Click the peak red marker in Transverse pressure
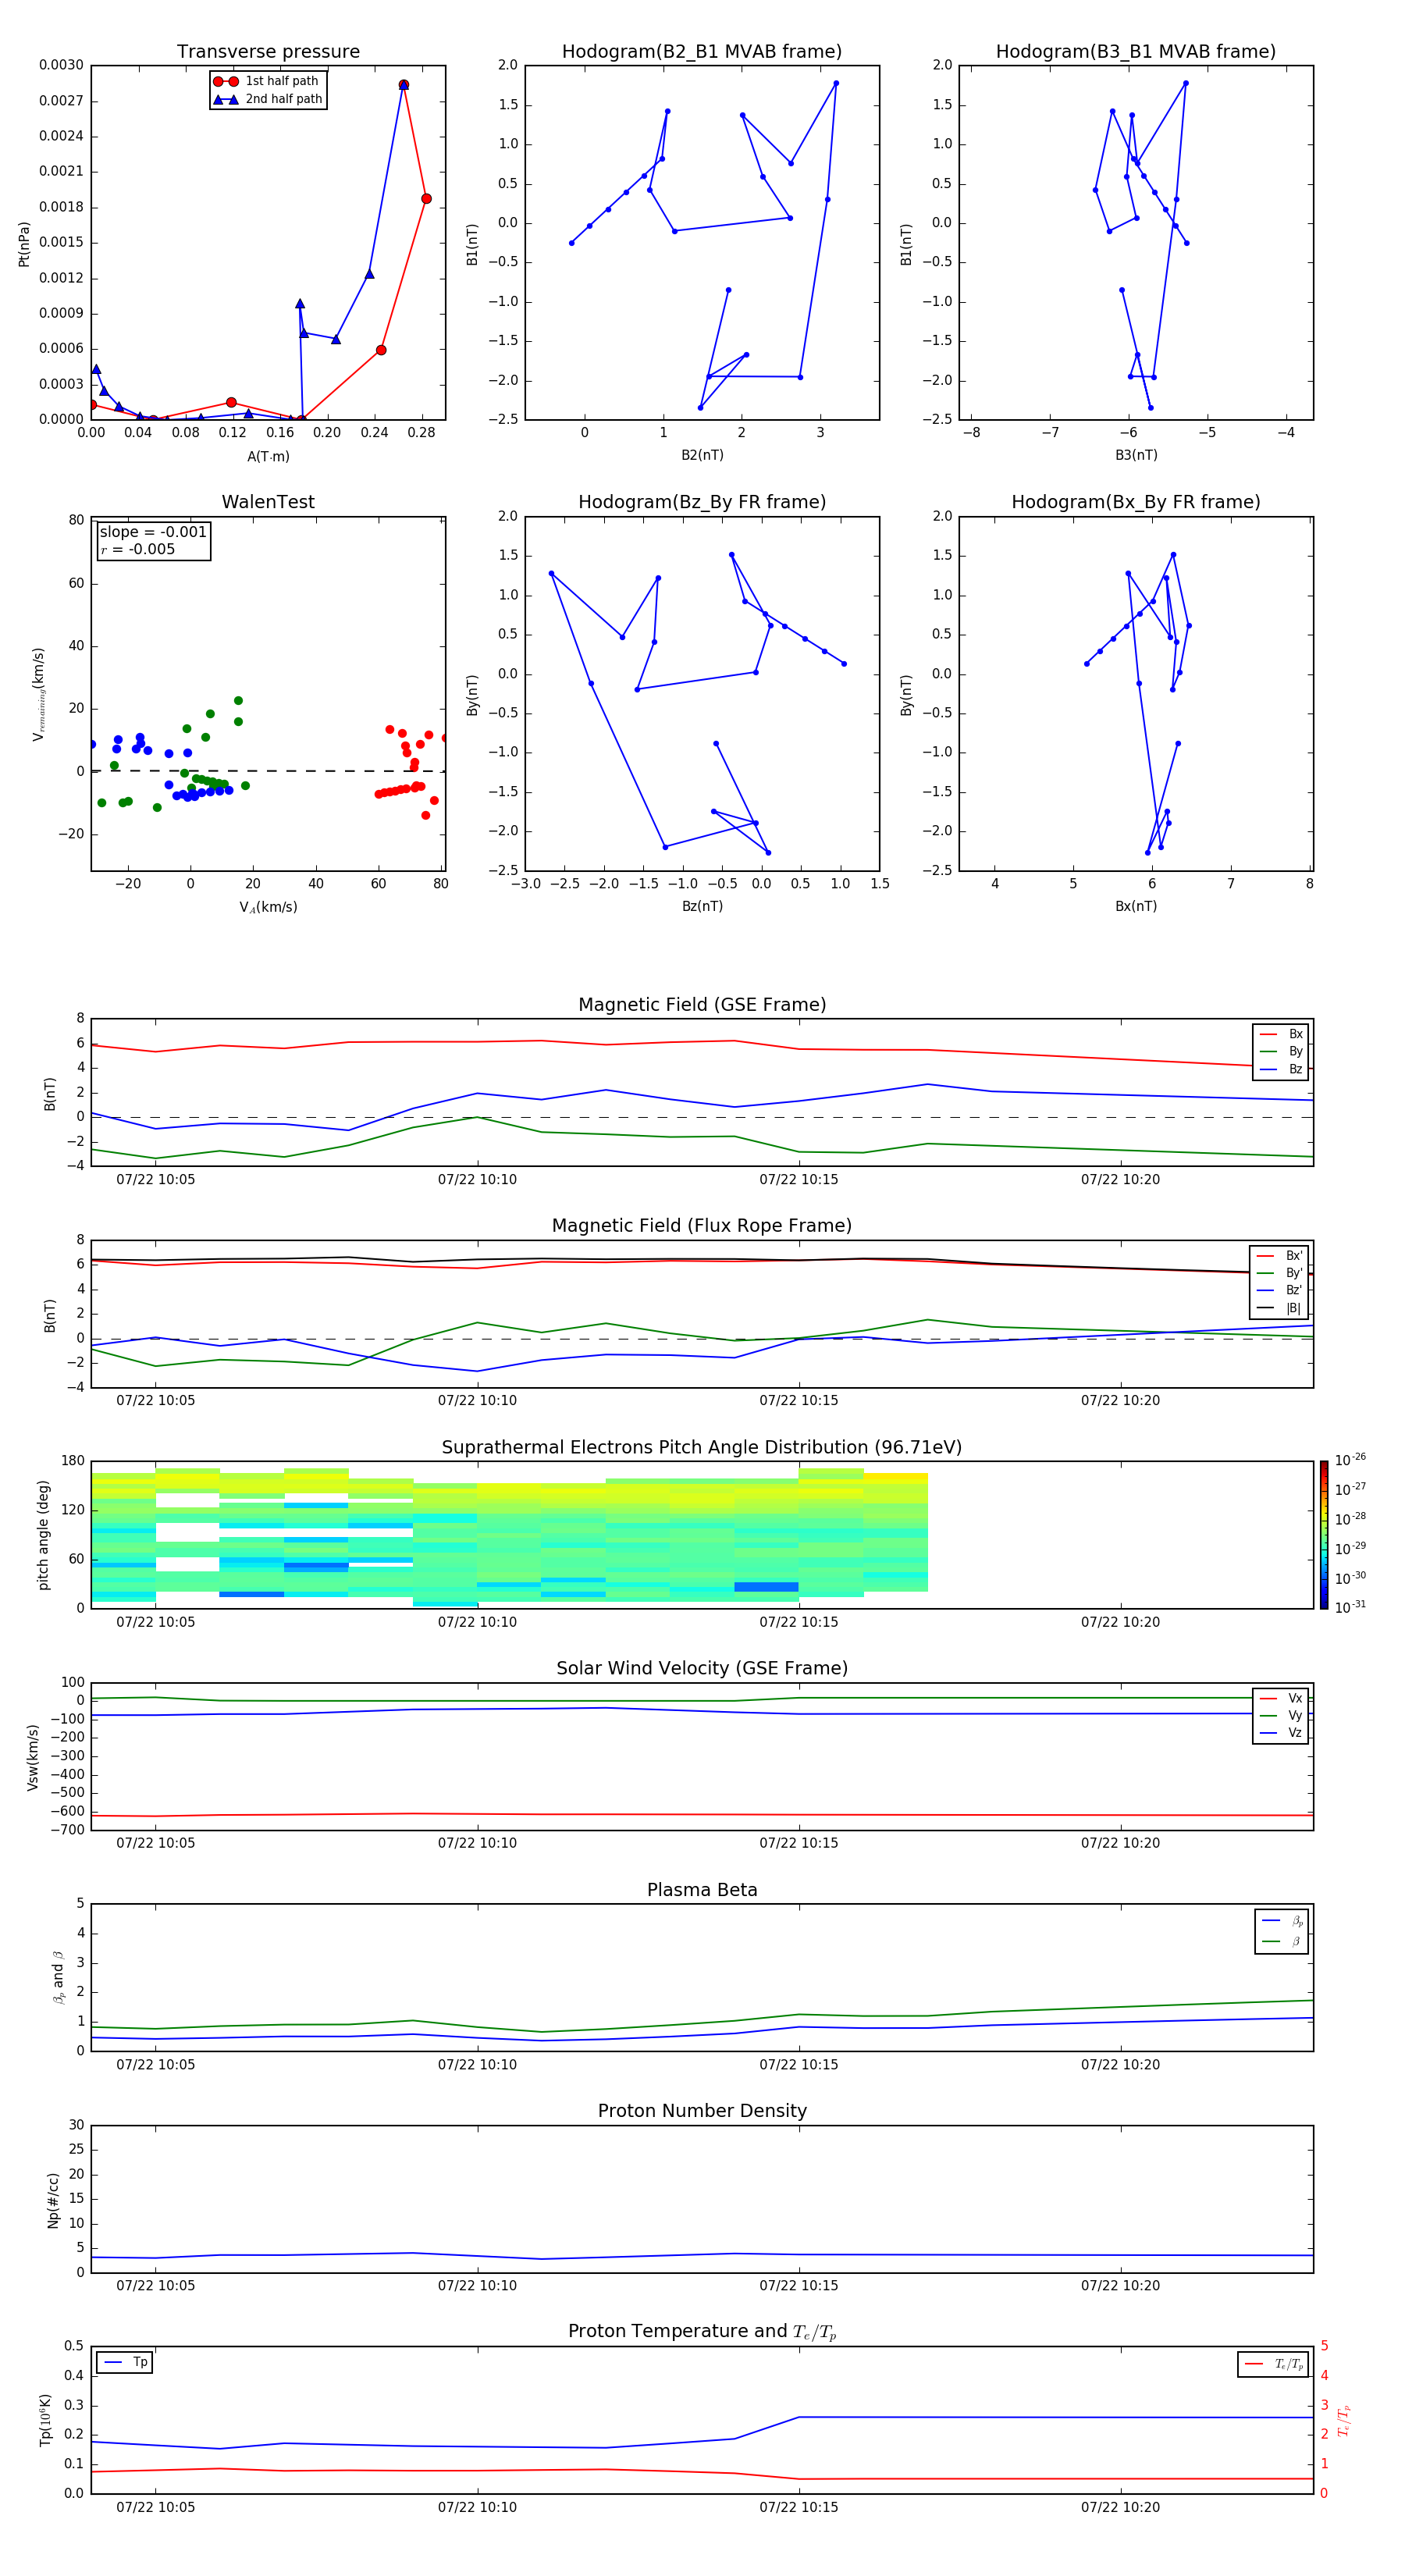 tap(404, 85)
